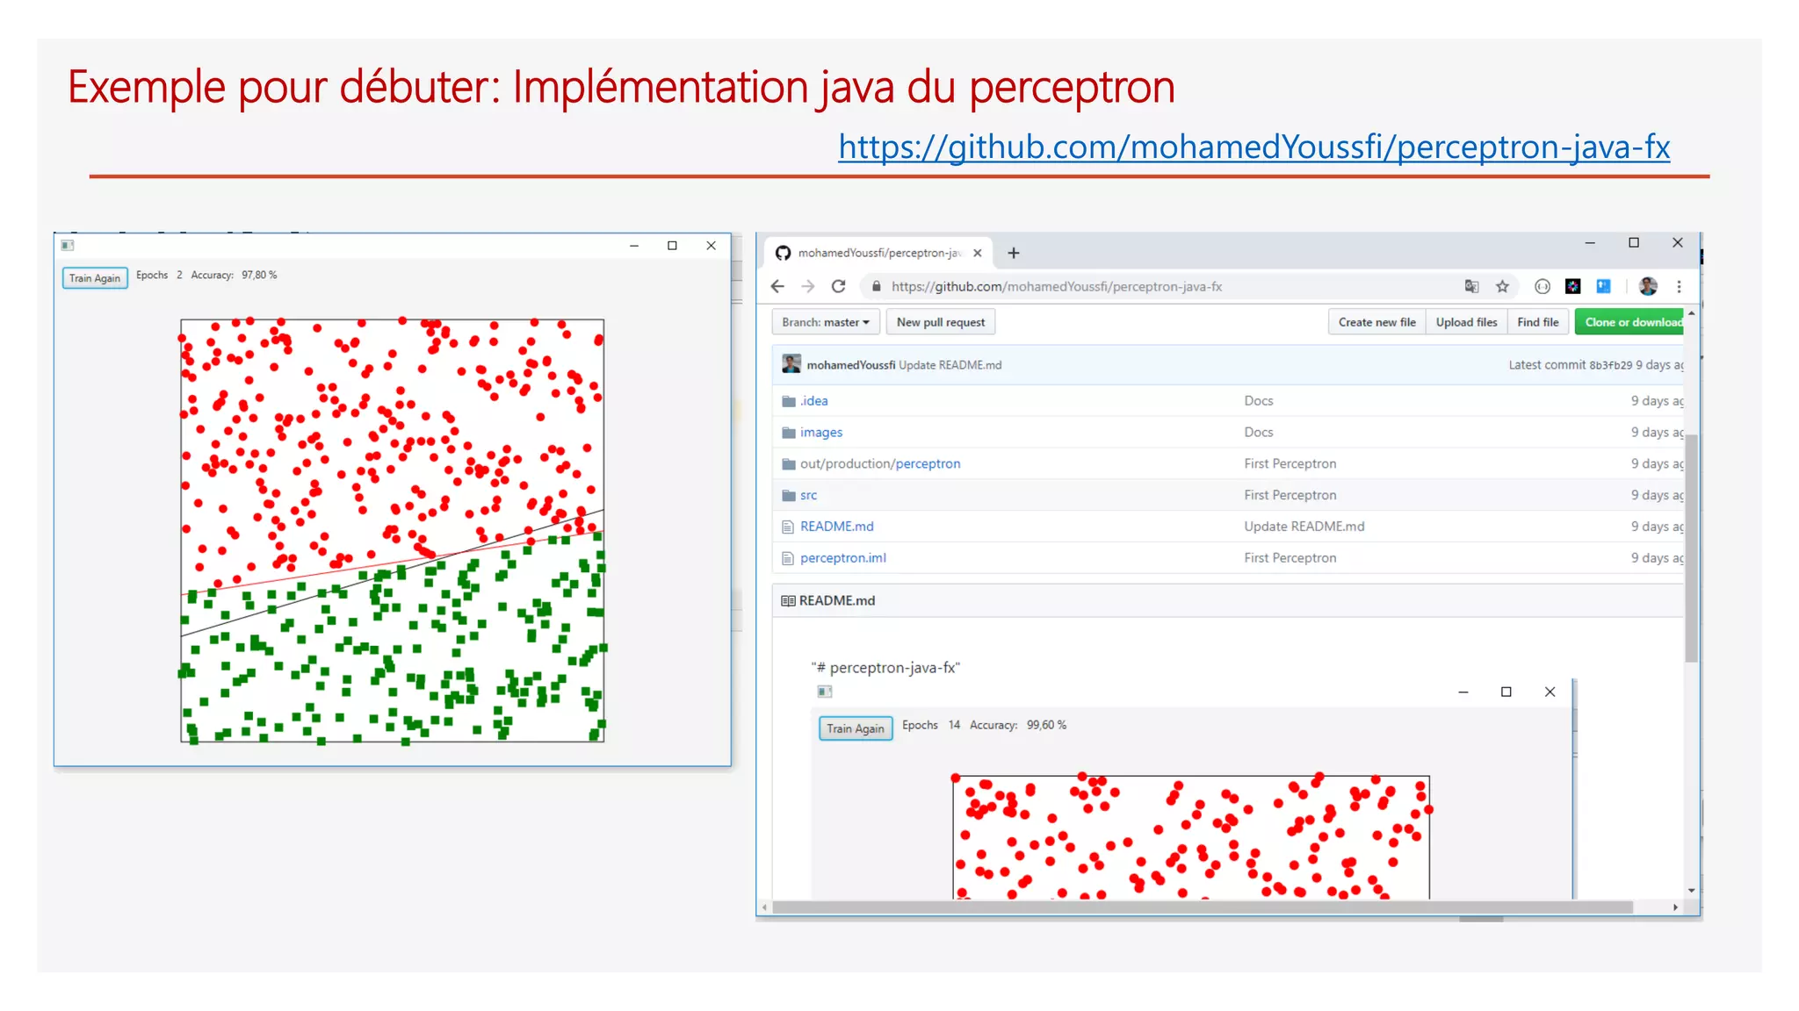This screenshot has height=1011, width=1799.
Task: Click the folder icon next to src
Action: point(788,495)
